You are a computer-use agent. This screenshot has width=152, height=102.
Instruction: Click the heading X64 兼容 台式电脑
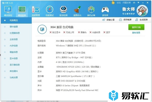pos(62,27)
